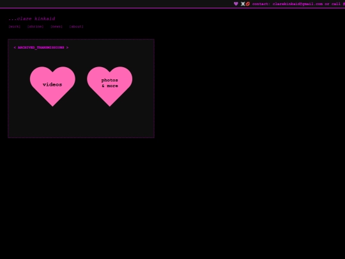This screenshot has height=259, width=345.
Task: Click the purple heart emoji in top bar
Action: 236,4
